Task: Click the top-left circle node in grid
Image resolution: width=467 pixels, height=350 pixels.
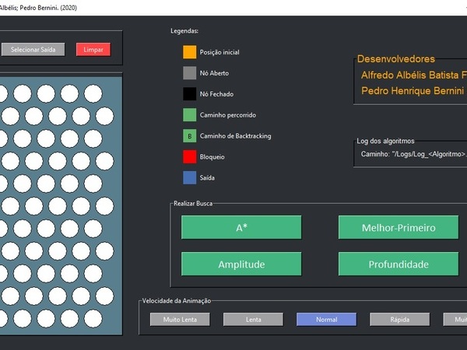Action: click(2, 93)
